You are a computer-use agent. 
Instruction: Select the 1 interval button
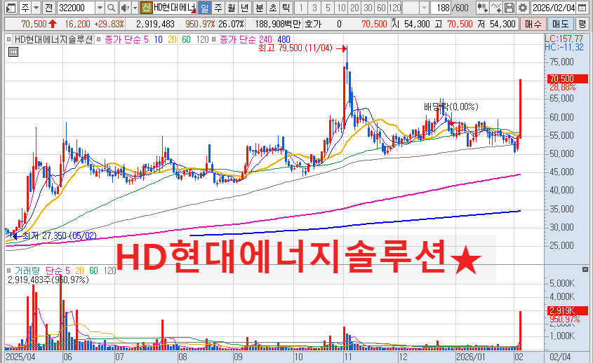tap(300, 8)
